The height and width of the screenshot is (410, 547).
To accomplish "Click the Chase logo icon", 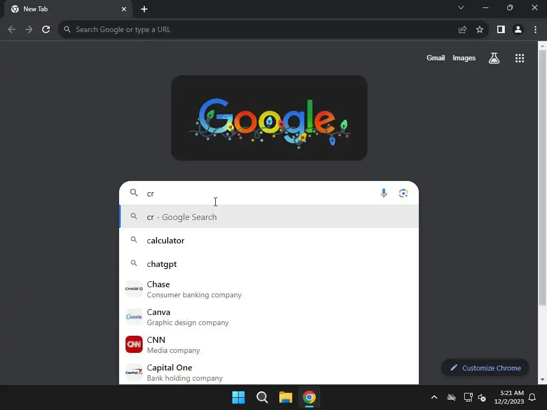I will click(134, 289).
